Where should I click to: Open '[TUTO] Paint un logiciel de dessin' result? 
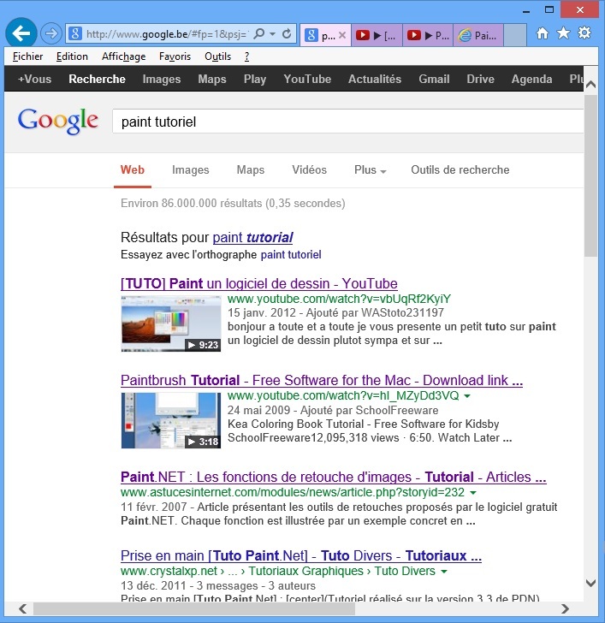(x=259, y=284)
